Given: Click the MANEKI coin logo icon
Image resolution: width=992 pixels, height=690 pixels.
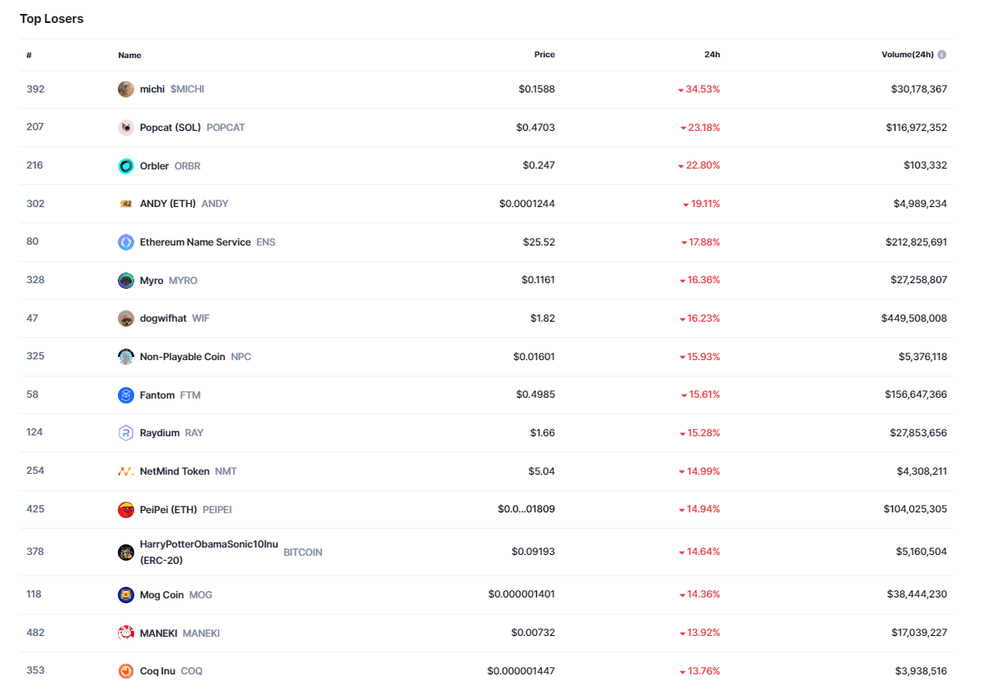Looking at the screenshot, I should point(126,633).
